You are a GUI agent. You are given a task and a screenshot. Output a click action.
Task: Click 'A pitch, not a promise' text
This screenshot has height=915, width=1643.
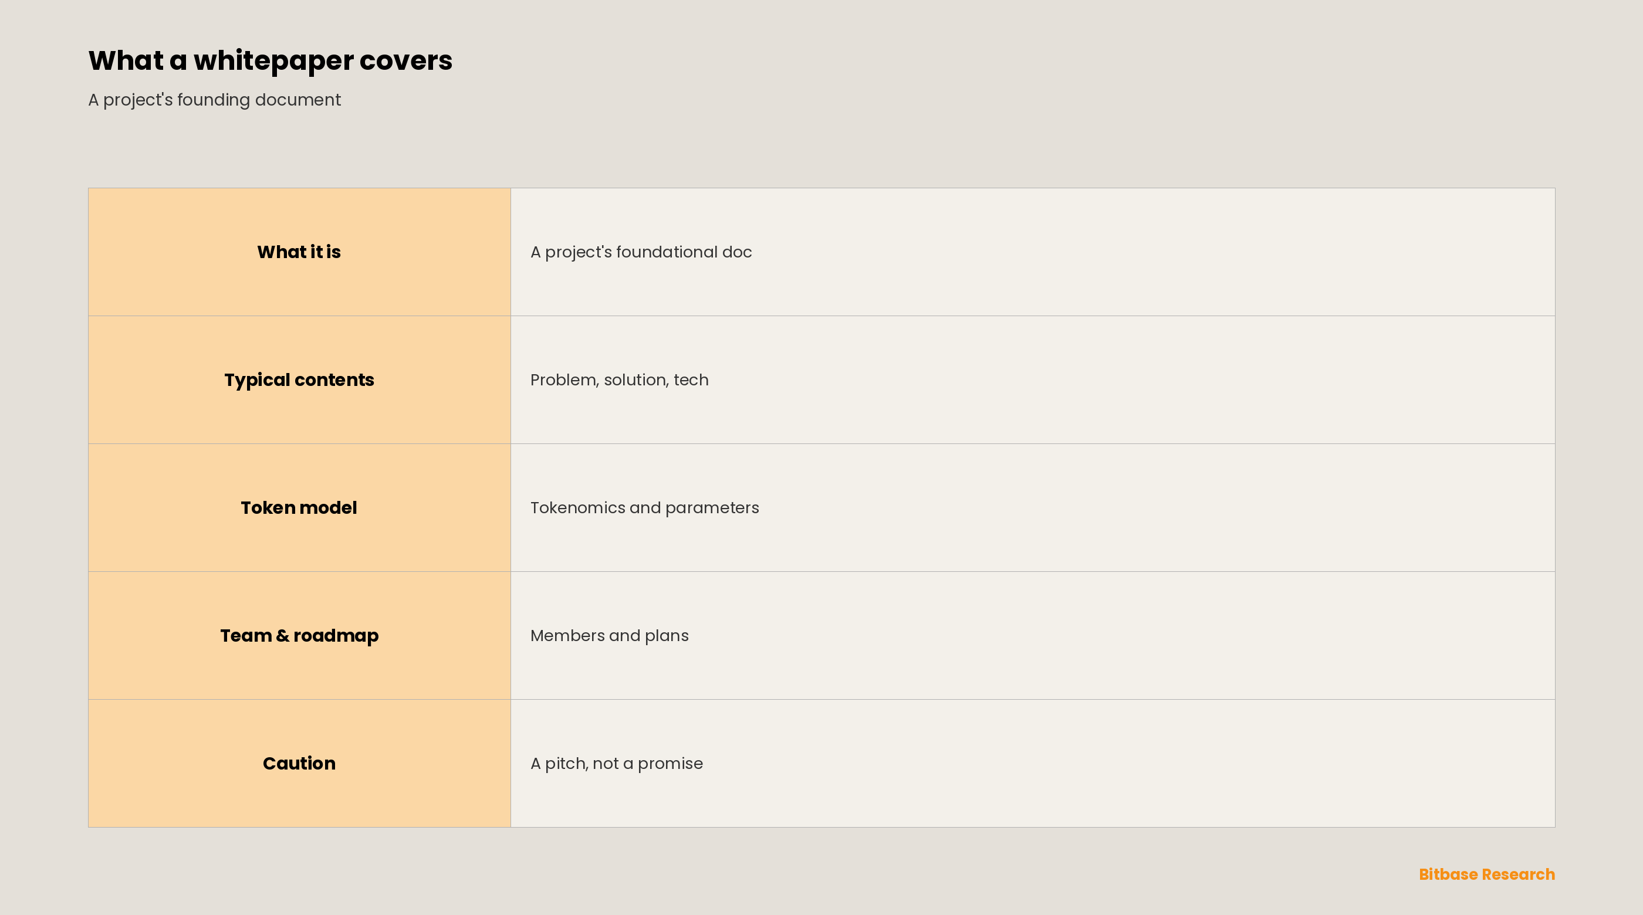(x=616, y=764)
